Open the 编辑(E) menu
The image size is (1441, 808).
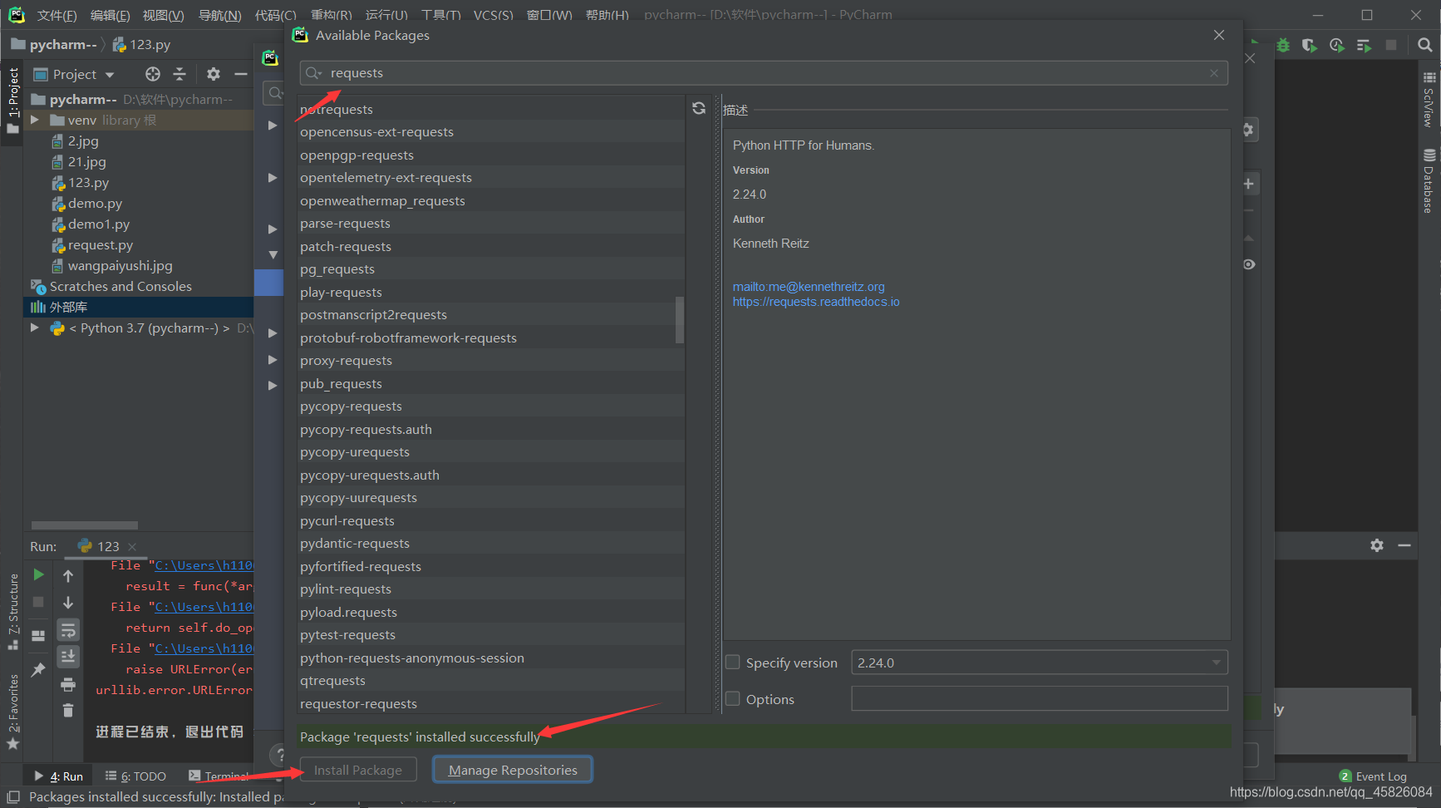[x=110, y=15]
